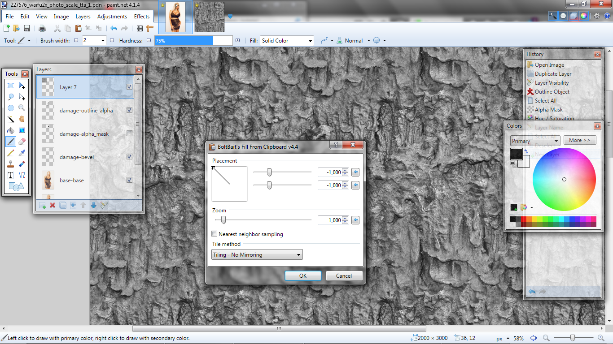
Task: Select the Recolor tool
Action: (x=22, y=164)
